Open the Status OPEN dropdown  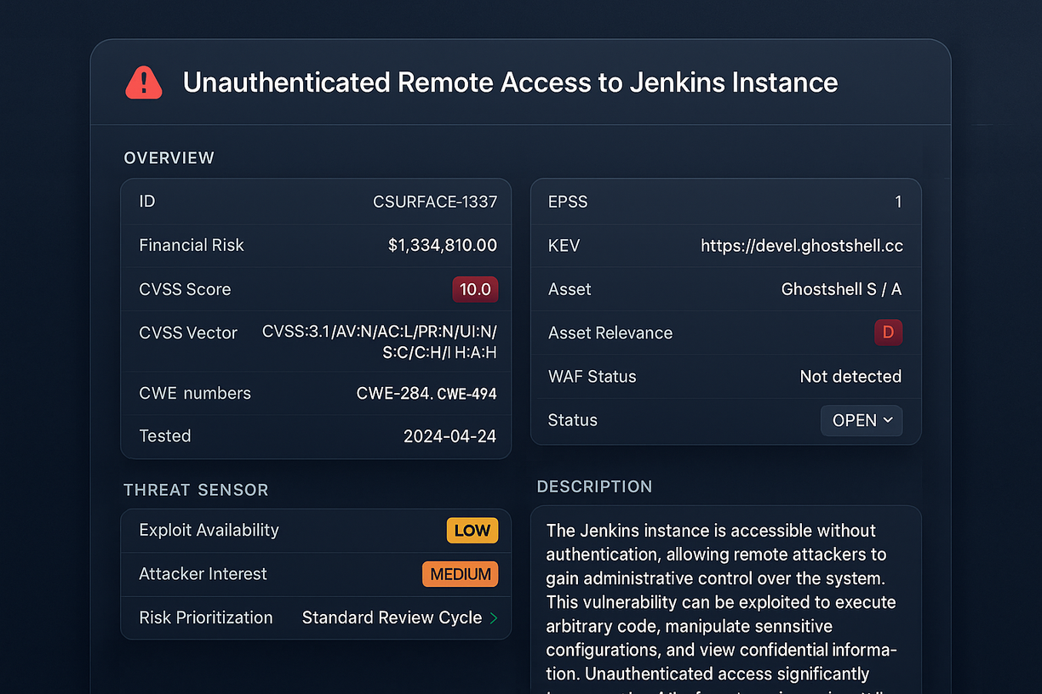[862, 420]
